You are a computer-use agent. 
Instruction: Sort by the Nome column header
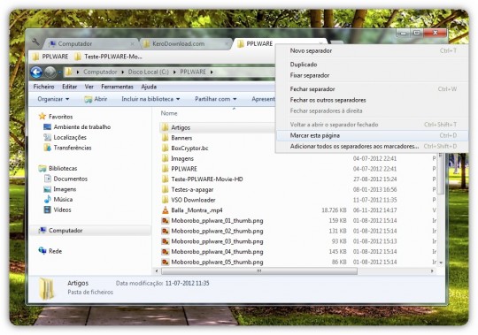[x=169, y=113]
